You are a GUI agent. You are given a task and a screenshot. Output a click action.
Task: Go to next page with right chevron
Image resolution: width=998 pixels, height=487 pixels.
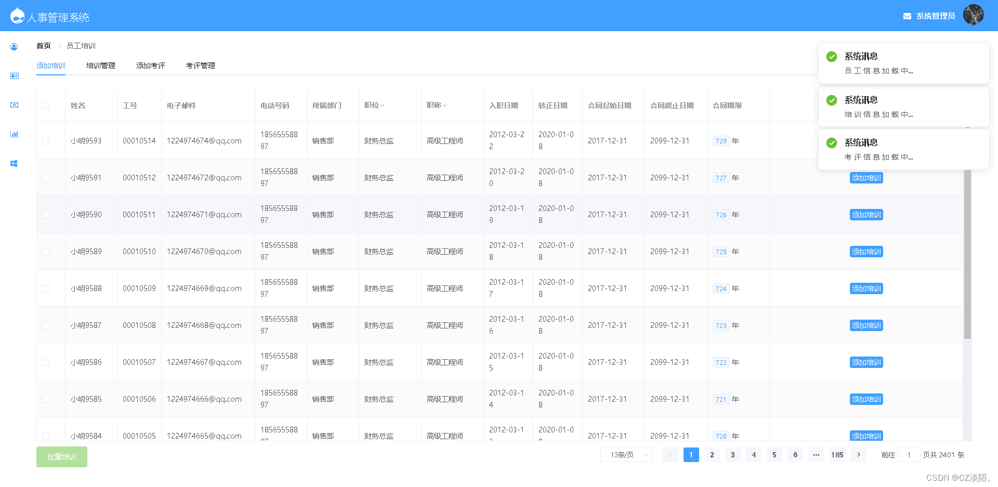pos(859,455)
